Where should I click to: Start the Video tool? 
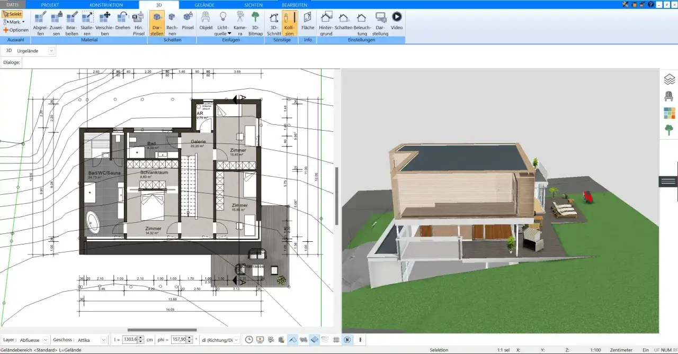pyautogui.click(x=397, y=20)
